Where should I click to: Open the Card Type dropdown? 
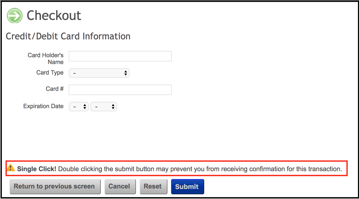coord(99,73)
